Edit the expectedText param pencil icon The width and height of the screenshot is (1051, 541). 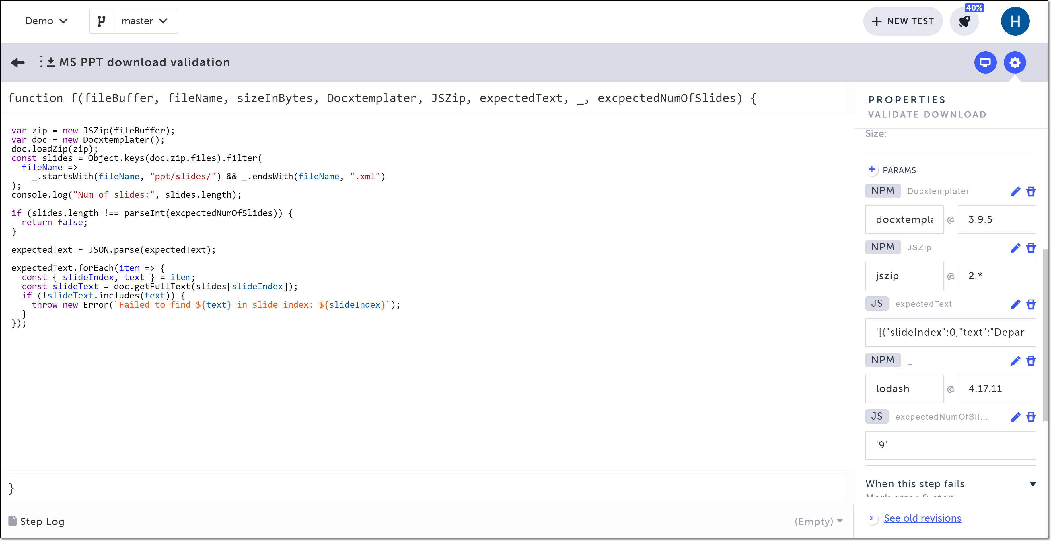click(1015, 304)
